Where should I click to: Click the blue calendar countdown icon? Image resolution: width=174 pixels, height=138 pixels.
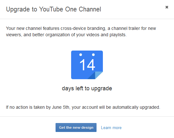pyautogui.click(x=87, y=65)
